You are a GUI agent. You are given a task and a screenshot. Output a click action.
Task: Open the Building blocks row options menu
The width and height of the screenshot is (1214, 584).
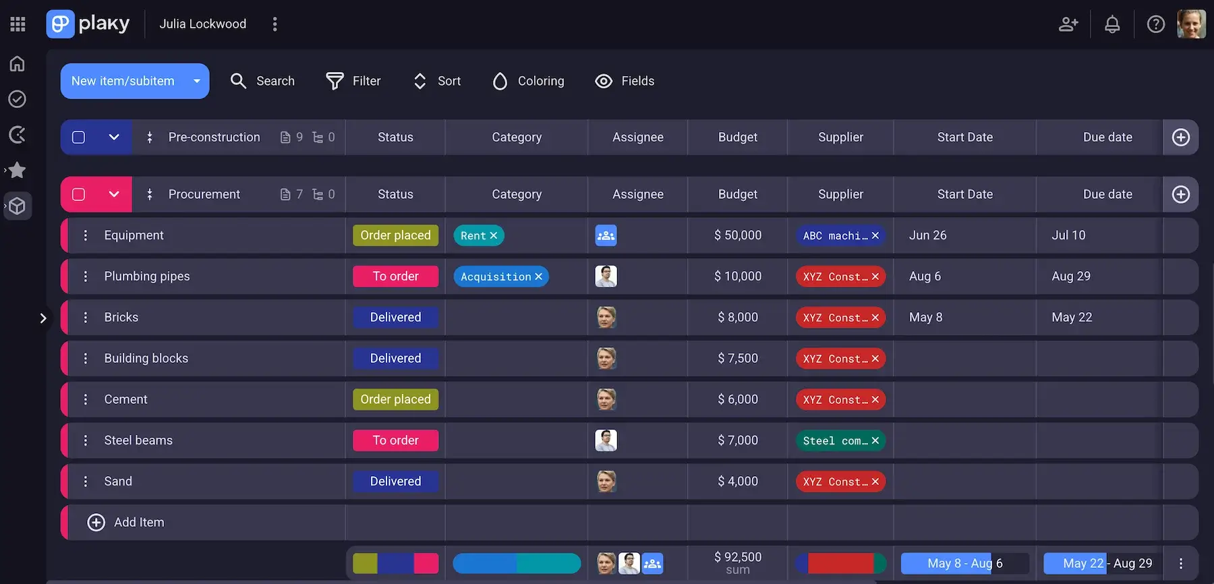click(x=86, y=358)
